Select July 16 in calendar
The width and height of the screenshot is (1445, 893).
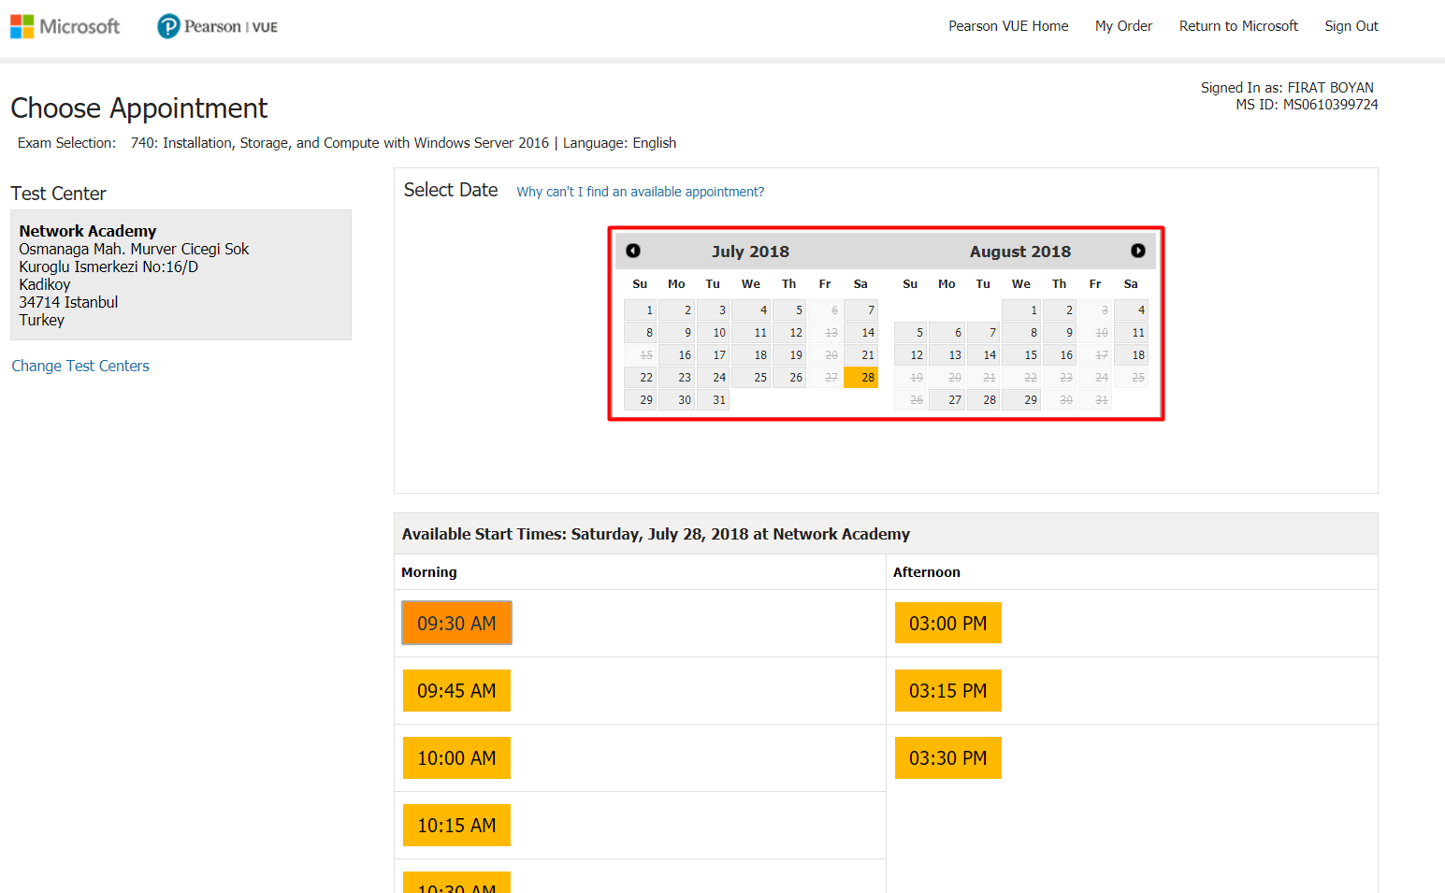[676, 354]
